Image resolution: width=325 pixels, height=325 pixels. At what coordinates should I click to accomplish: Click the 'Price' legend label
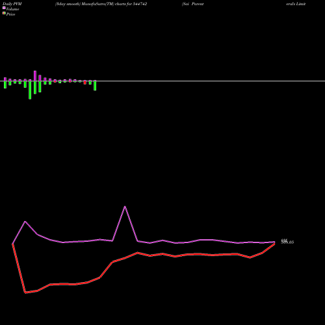pyautogui.click(x=10, y=14)
